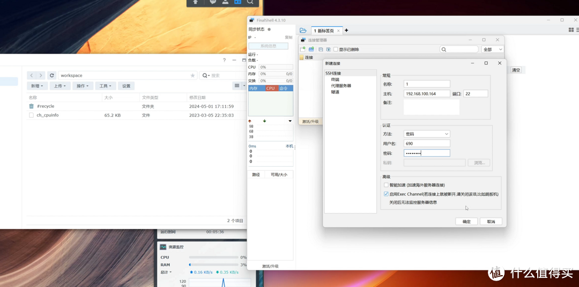Select 代理服务器 in the settings tree
The image size is (579, 287).
pyautogui.click(x=341, y=86)
